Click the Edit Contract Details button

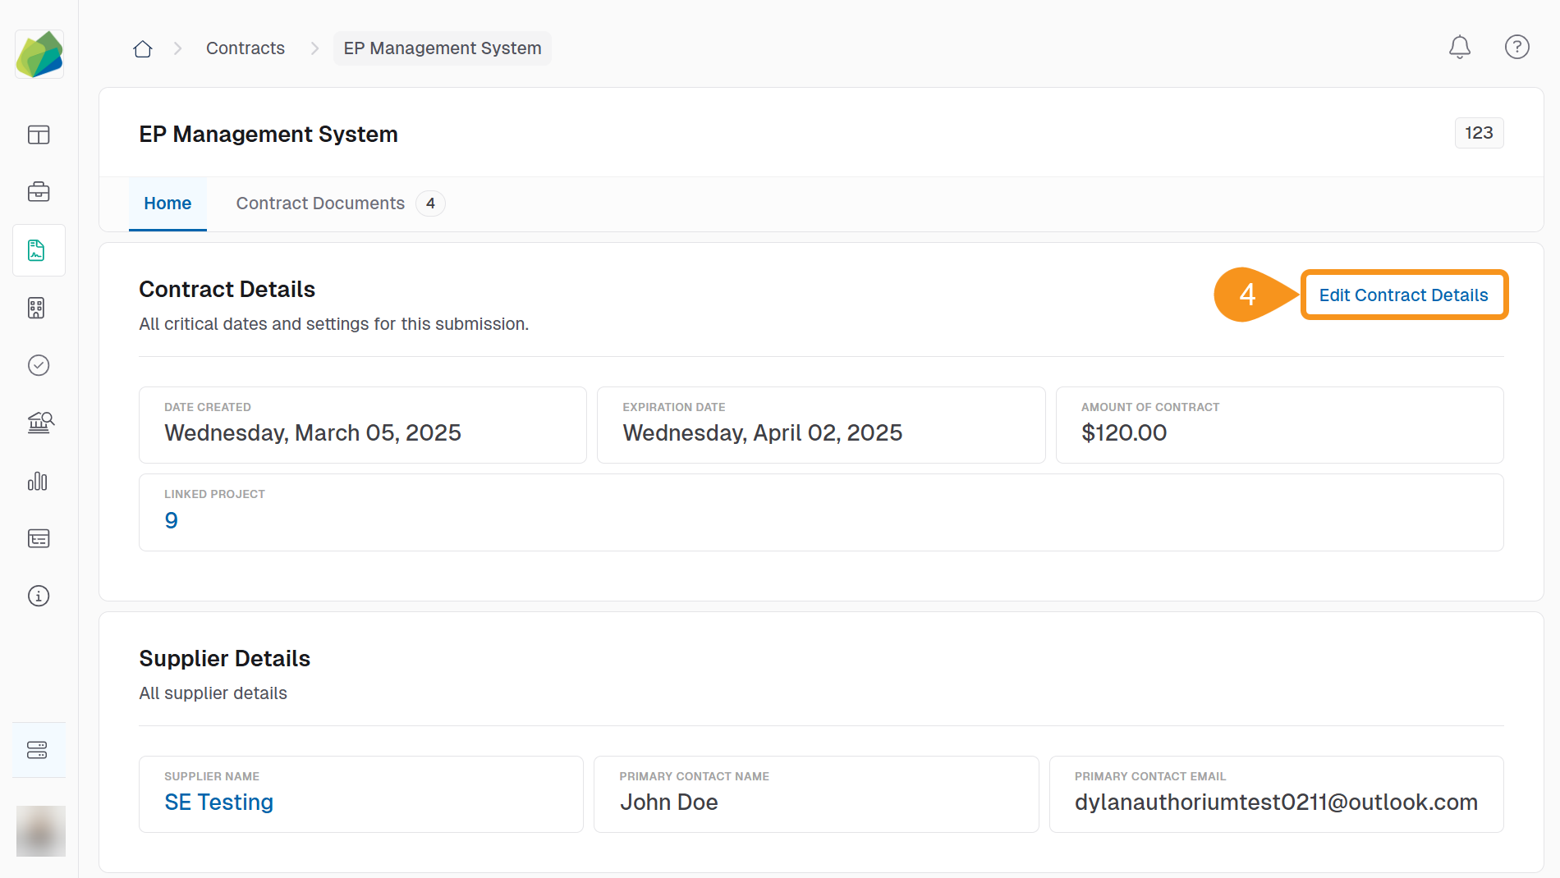tap(1403, 295)
